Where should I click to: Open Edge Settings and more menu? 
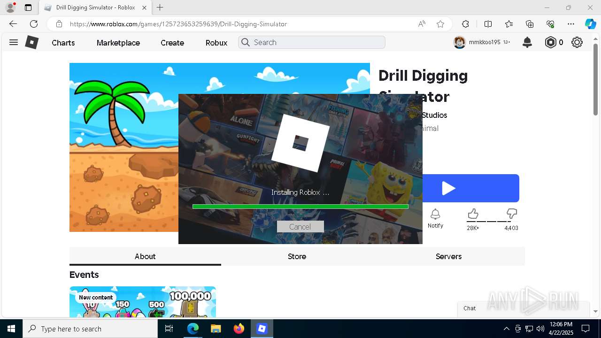pyautogui.click(x=571, y=24)
